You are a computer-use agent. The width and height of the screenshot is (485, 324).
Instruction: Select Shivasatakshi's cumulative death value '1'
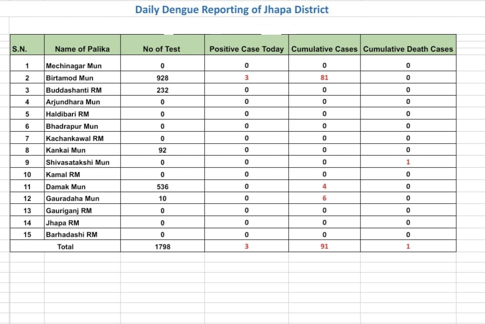pos(408,162)
